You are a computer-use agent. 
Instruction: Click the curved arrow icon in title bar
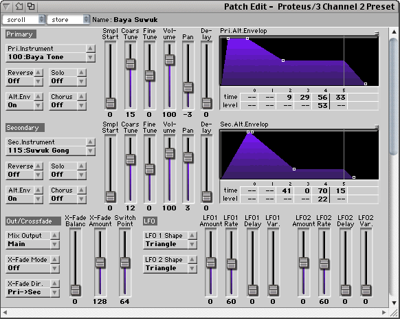click(x=19, y=6)
